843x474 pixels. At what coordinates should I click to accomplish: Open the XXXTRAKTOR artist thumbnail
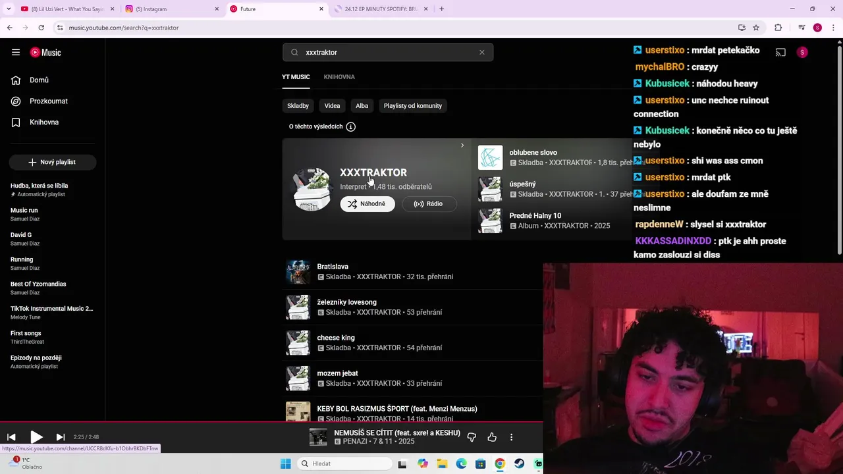[x=312, y=189]
